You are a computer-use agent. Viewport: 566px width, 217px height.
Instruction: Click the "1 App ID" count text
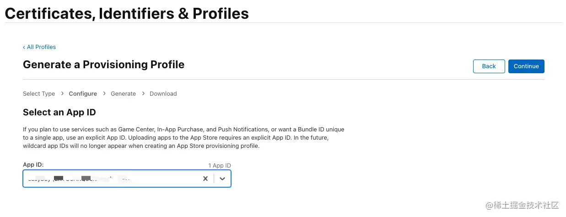(x=220, y=165)
